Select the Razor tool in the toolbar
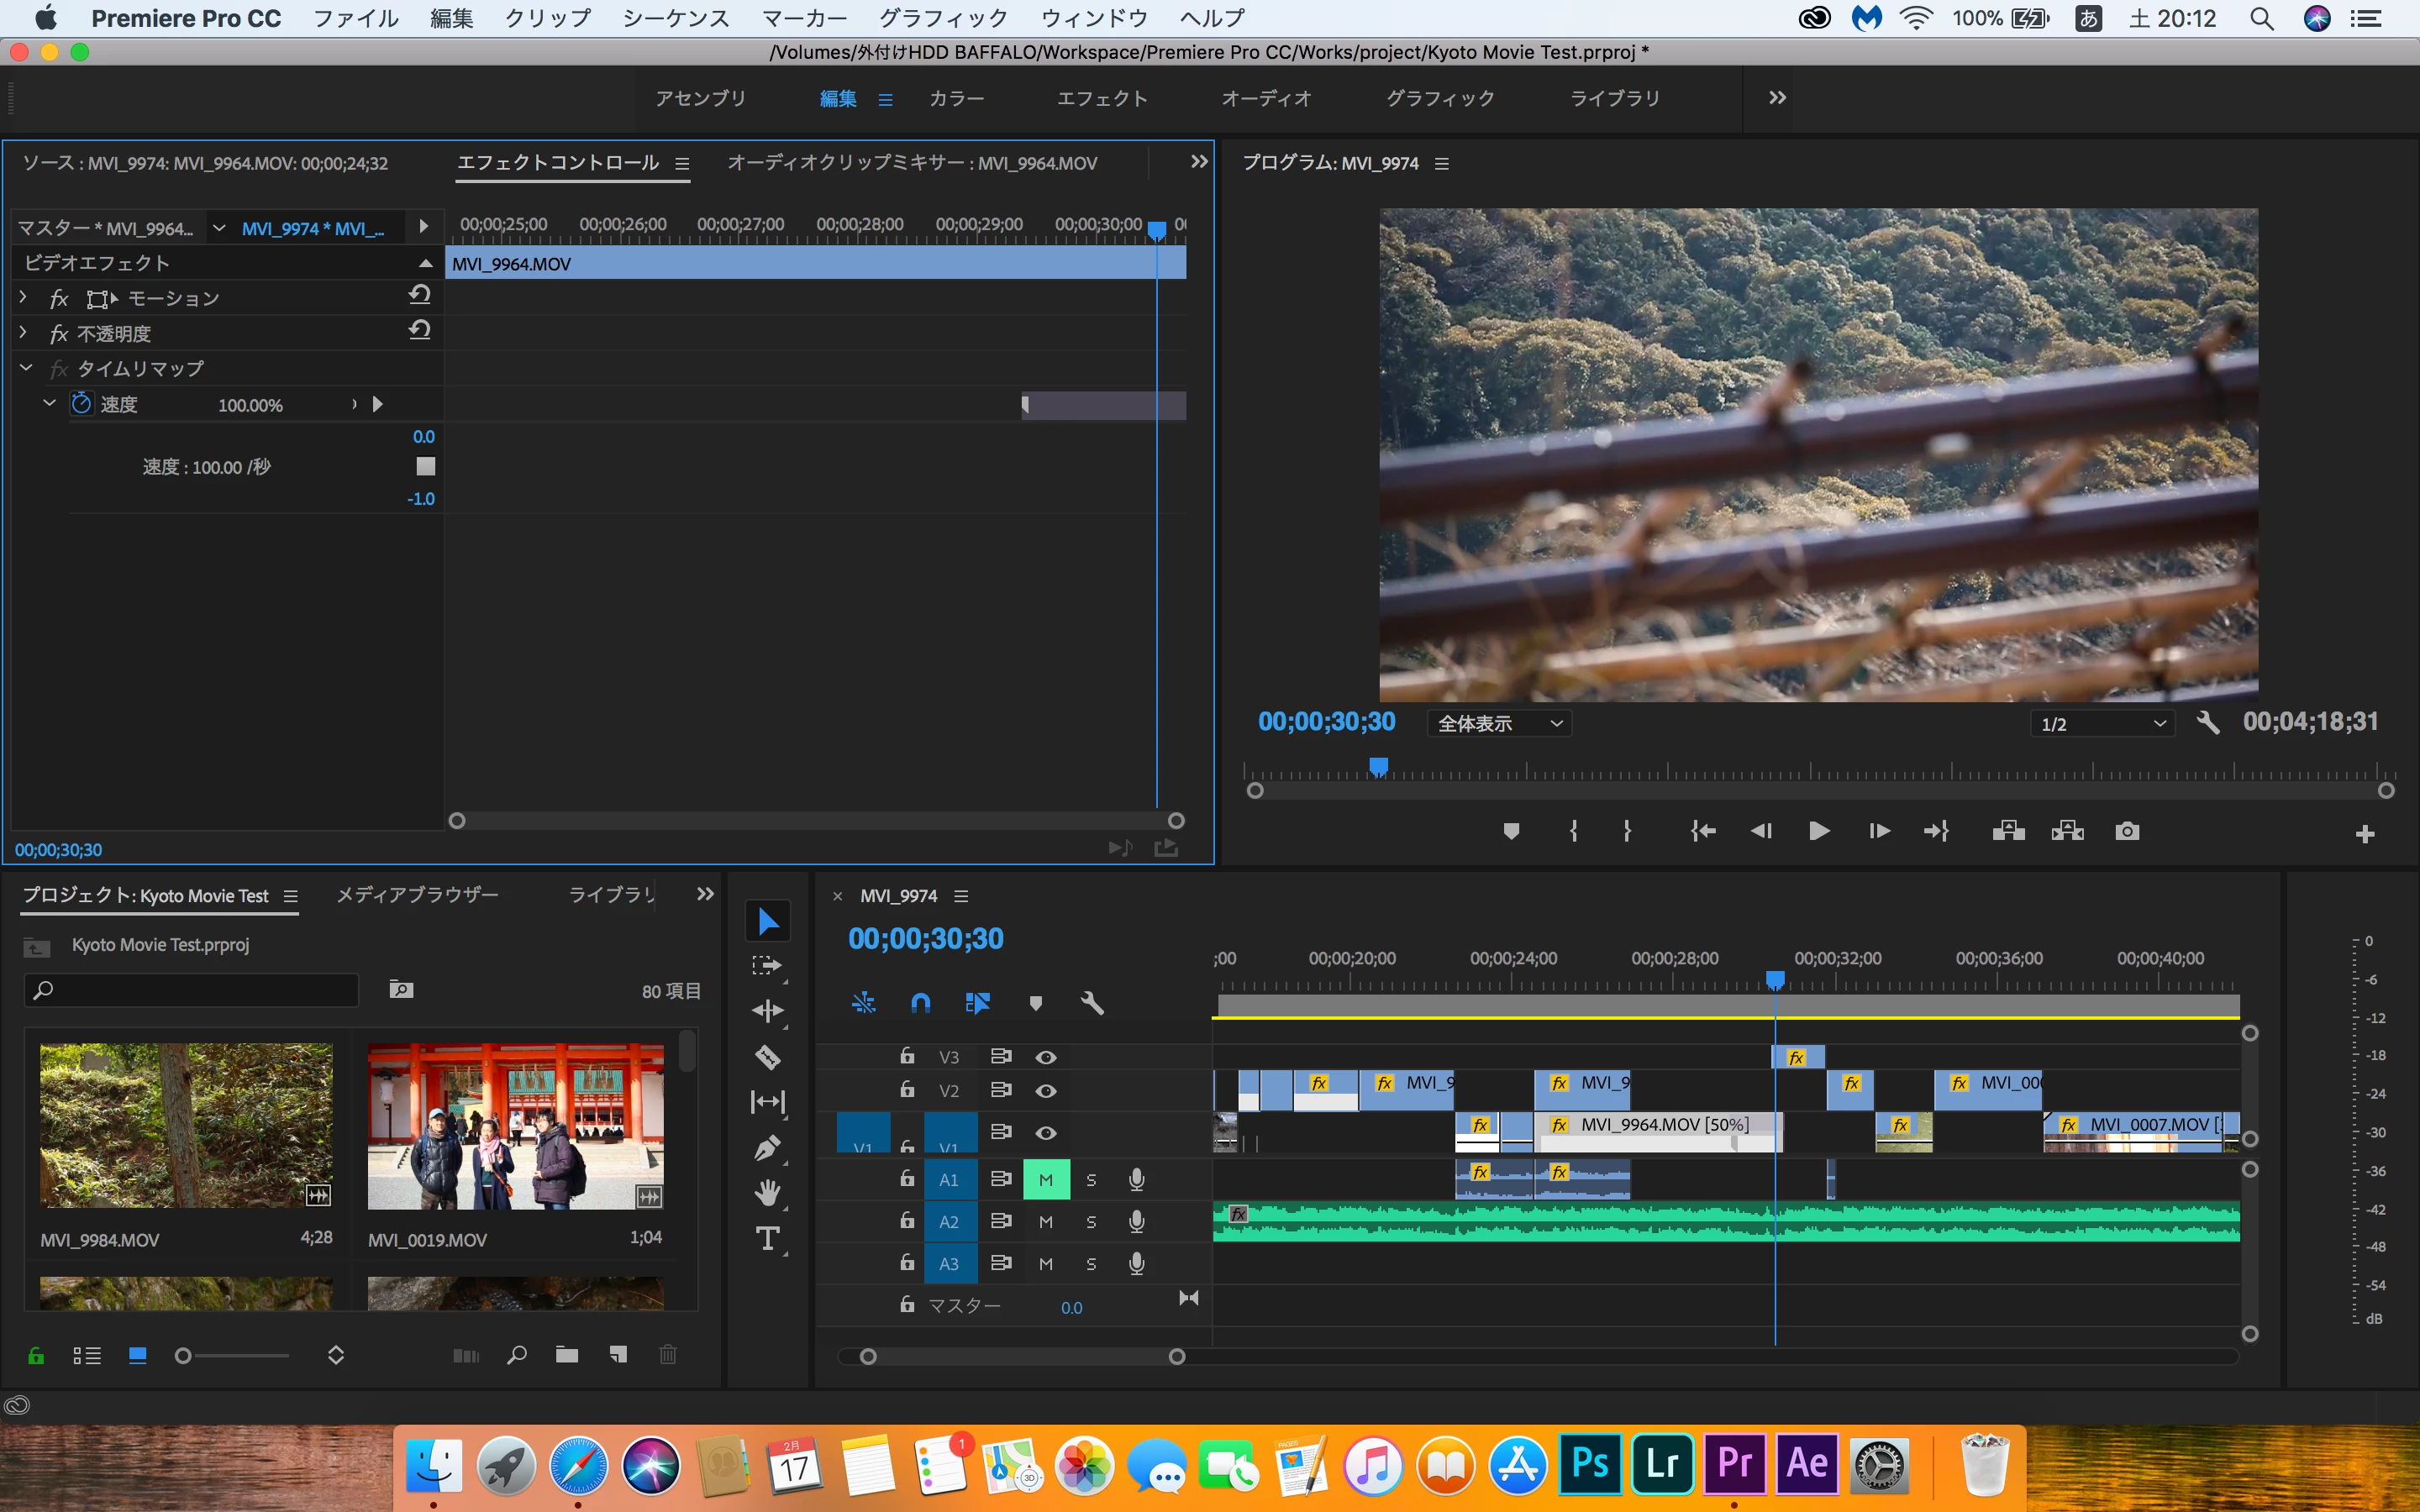 click(767, 1057)
